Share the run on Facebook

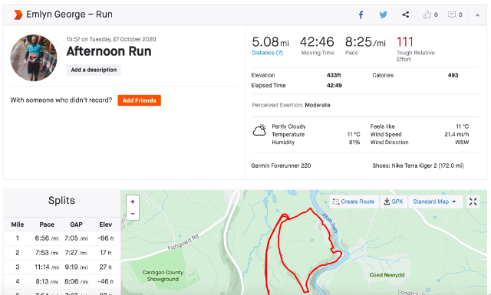361,15
